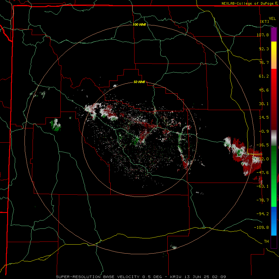Click the 30.1 velocity scale value
279x279 pixels.
tap(264, 104)
